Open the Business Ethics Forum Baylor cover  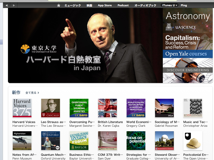pos(79,140)
